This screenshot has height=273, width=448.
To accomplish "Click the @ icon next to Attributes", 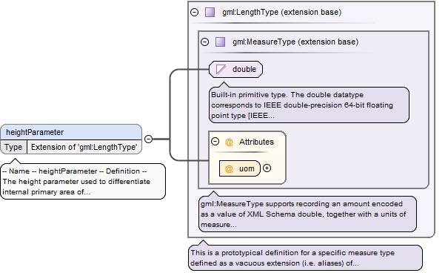I will coord(229,142).
